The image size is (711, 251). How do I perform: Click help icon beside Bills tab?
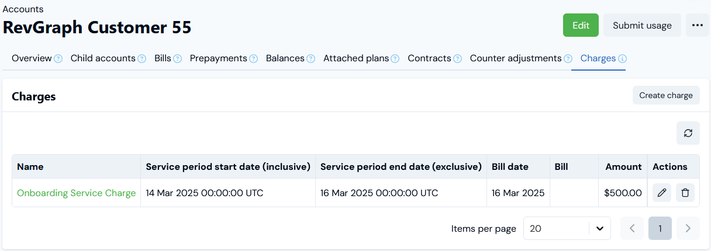coord(177,59)
